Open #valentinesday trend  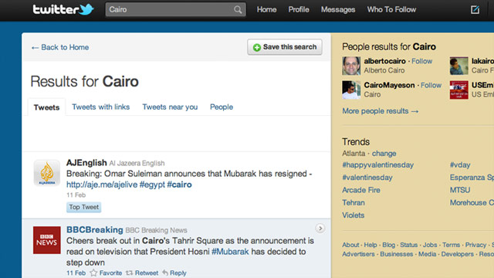(367, 178)
